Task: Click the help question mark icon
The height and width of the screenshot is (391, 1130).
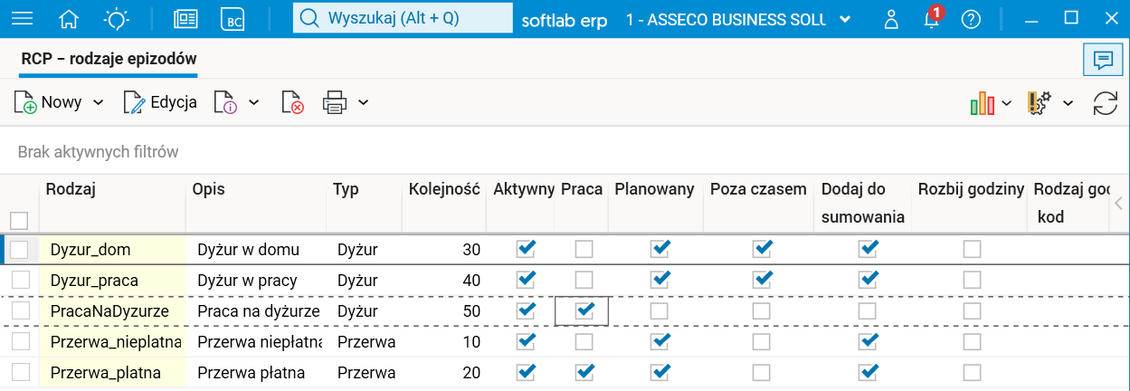Action: pyautogui.click(x=971, y=19)
